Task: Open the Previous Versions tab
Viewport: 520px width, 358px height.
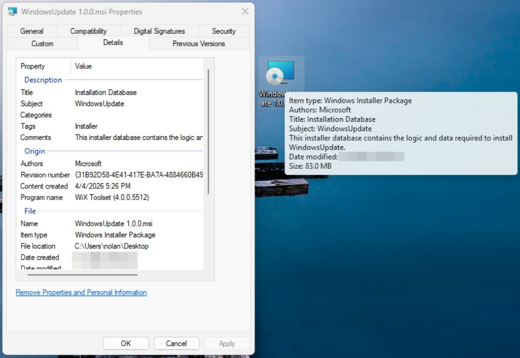Action: 198,43
